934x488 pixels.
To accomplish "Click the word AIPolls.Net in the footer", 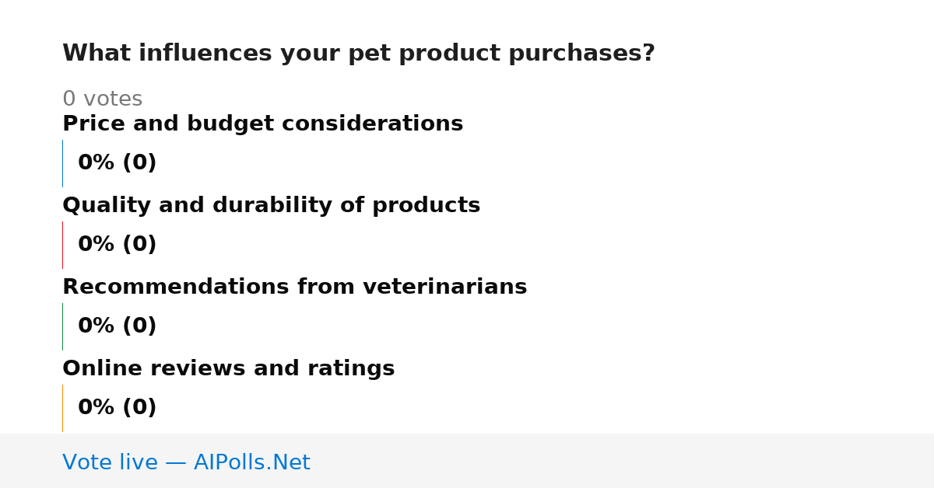I will pos(251,462).
